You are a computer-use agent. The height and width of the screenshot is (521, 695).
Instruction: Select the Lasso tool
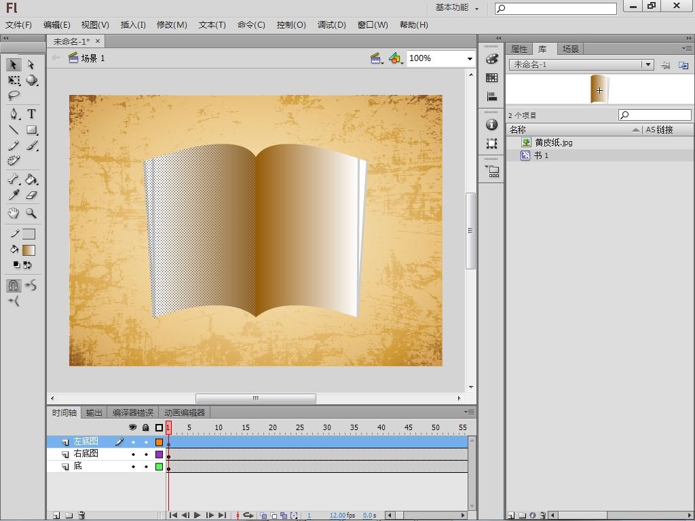[14, 96]
